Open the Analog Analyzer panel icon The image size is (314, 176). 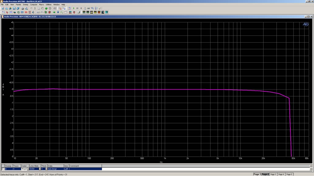(7, 12)
